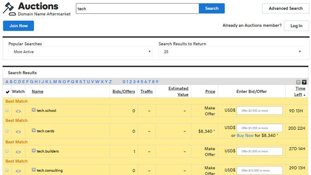Click the Log In button
Screen dimensions: 311x175
(296, 26)
